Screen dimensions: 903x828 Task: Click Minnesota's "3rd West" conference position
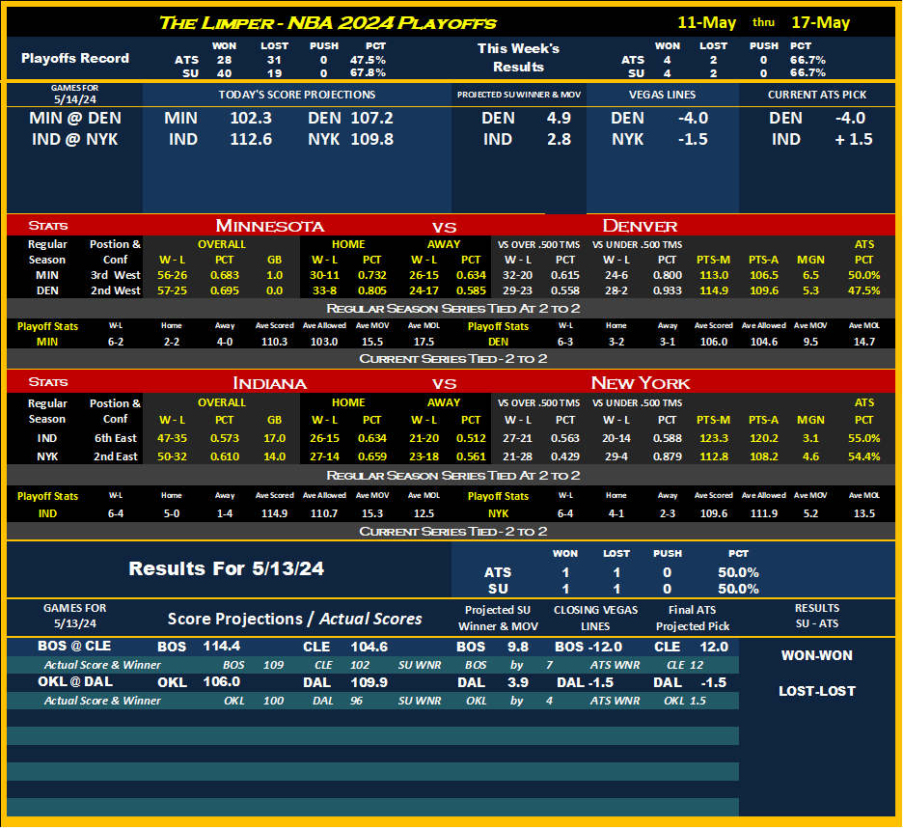(115, 275)
